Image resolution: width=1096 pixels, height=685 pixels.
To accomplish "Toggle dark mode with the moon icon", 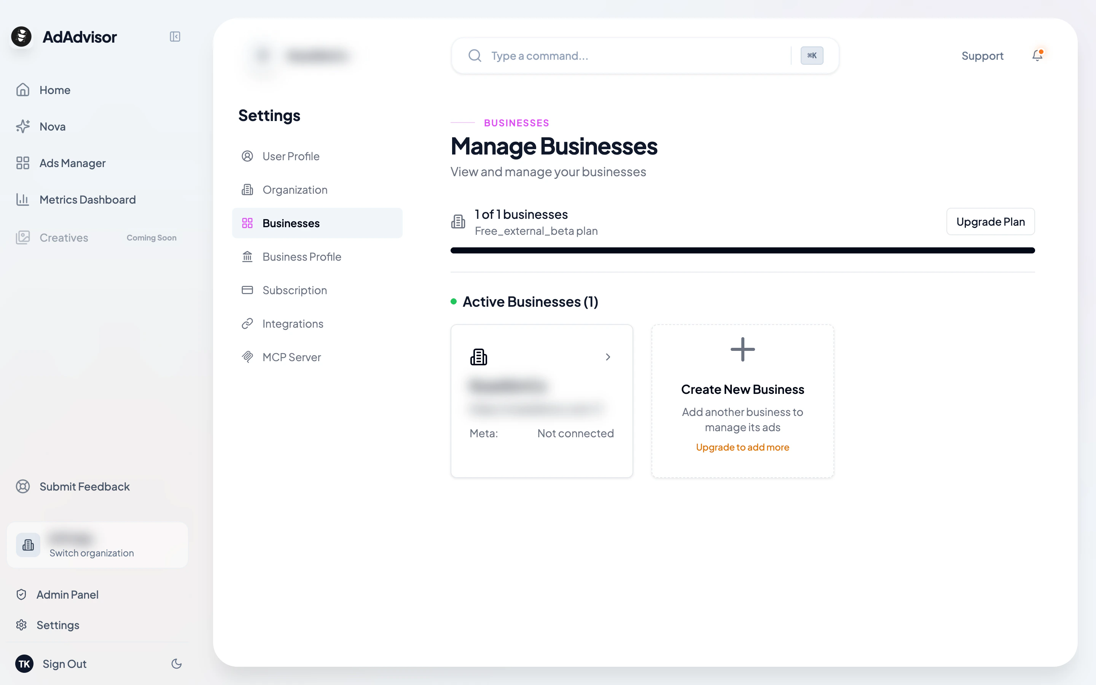I will point(176,664).
